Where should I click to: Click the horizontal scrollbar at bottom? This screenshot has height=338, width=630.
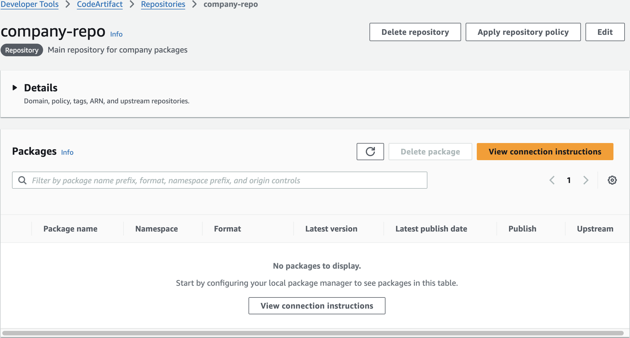tap(313, 333)
